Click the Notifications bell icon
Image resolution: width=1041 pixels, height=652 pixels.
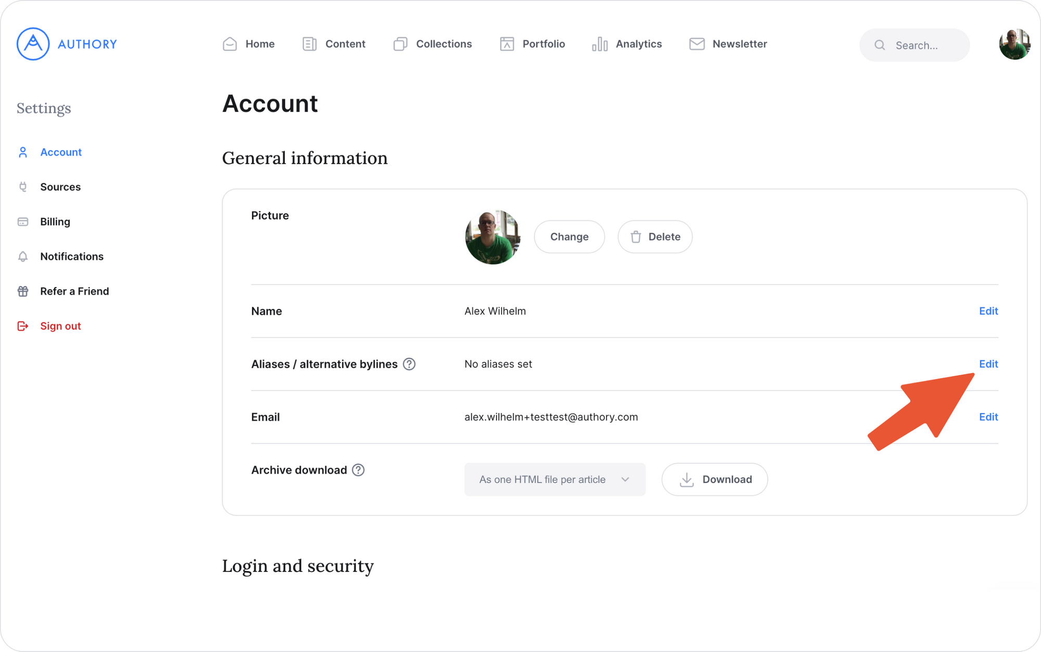click(x=23, y=256)
